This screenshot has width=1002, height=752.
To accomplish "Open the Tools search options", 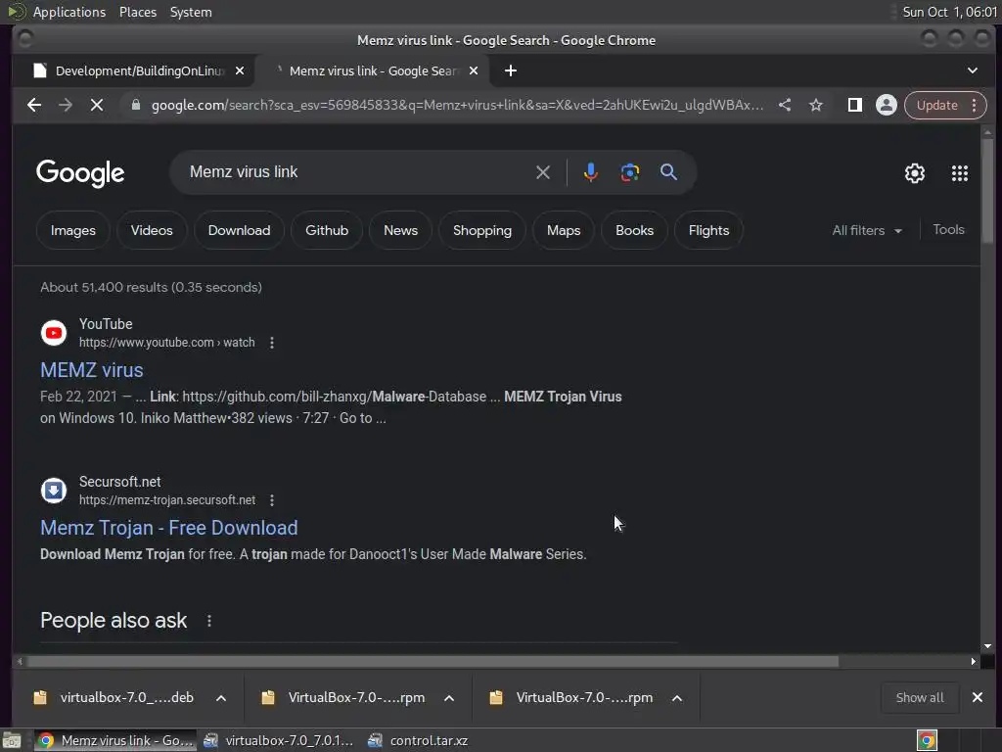I will coord(948,229).
